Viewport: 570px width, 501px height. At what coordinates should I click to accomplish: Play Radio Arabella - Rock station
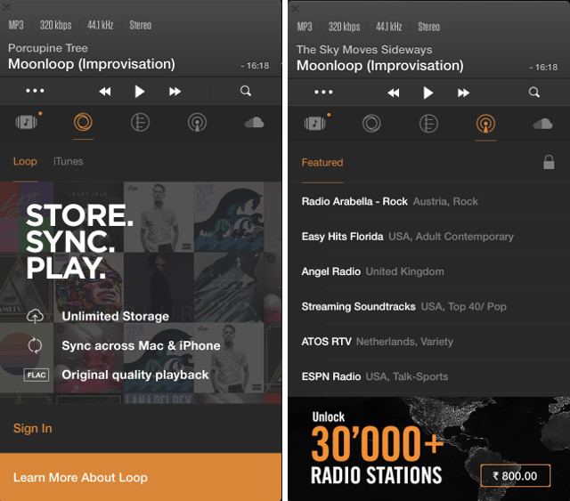(429, 201)
